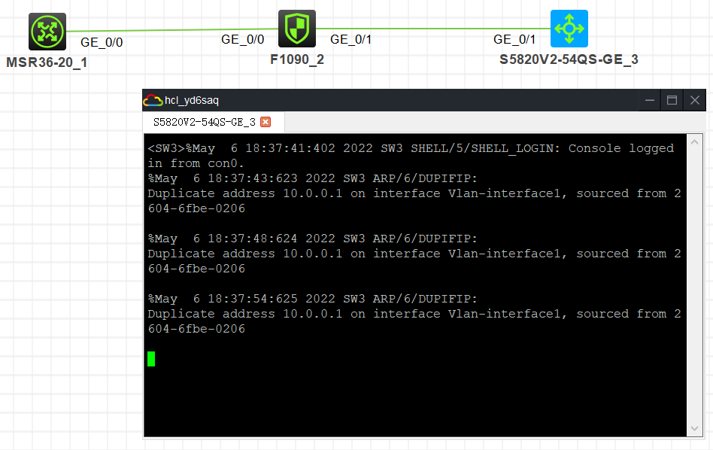The image size is (713, 450).
Task: Close the S5820V2-54QS-GE_3 terminal tab
Action: [x=265, y=122]
